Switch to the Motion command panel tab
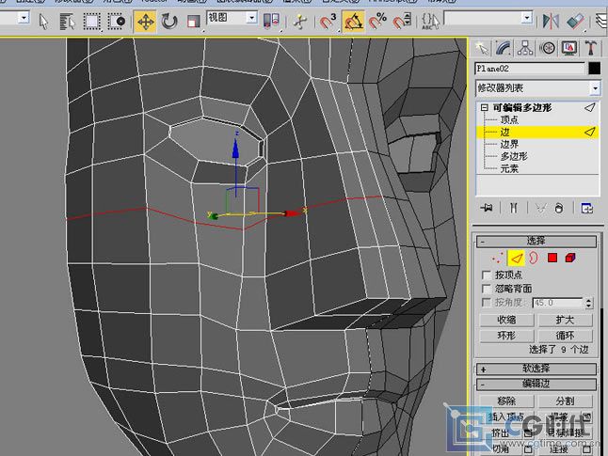608x456 pixels. 548,49
